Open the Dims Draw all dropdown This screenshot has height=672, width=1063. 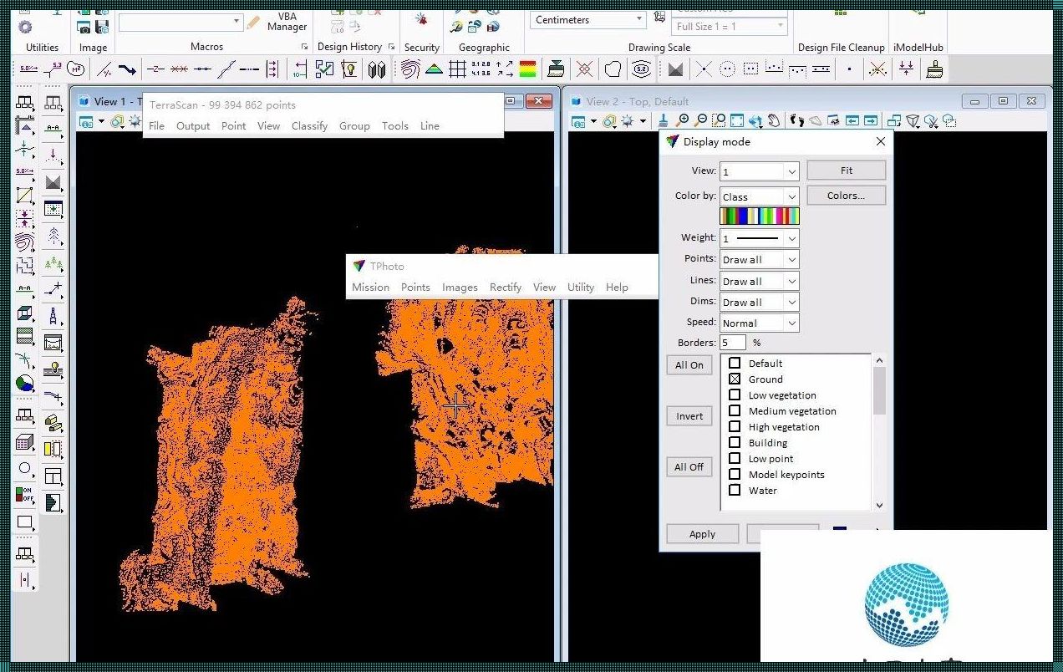[x=759, y=302]
